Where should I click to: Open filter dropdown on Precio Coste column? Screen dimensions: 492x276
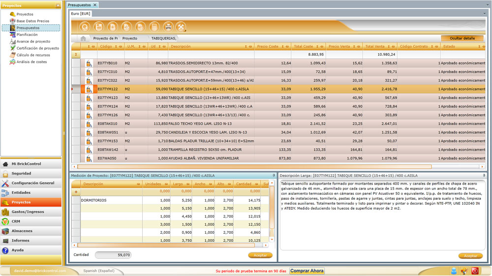(x=287, y=46)
